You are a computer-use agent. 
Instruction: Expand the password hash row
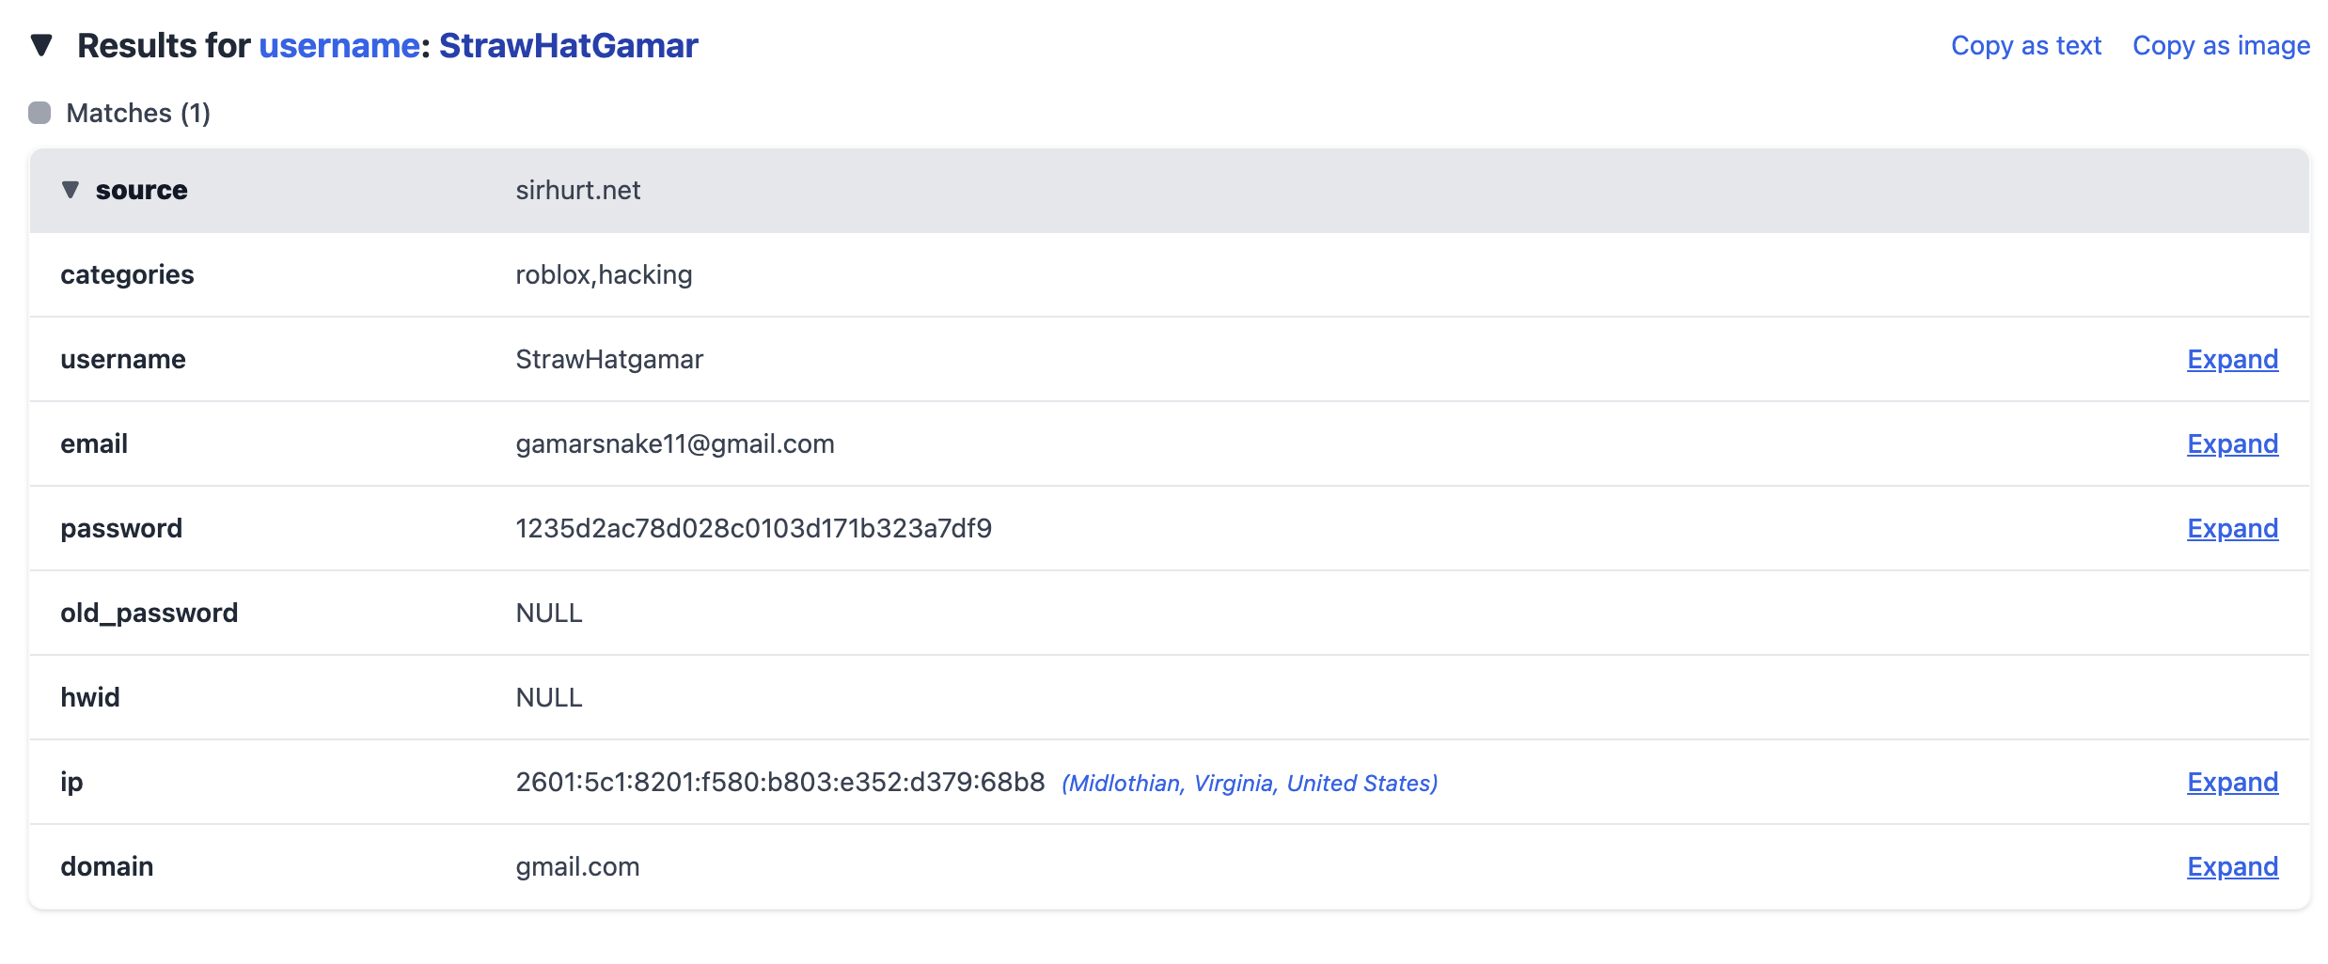coord(2232,528)
